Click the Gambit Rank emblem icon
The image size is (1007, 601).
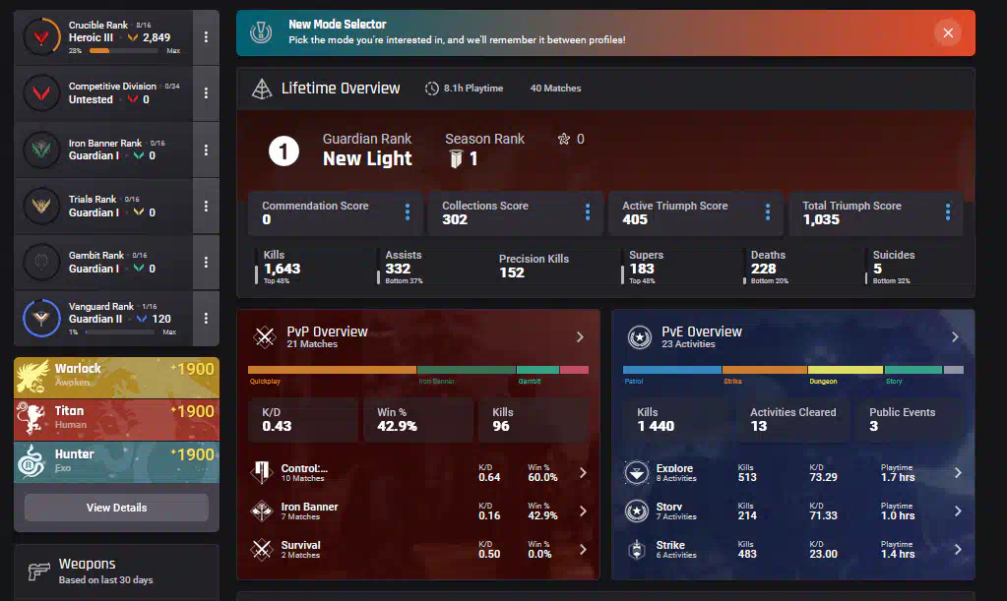point(41,262)
